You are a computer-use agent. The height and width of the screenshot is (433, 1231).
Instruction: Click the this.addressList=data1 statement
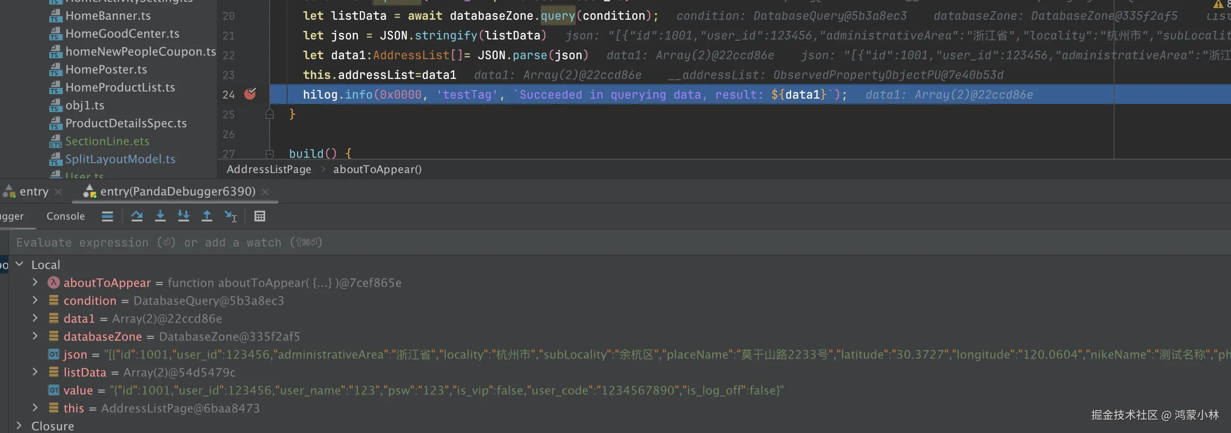(379, 75)
